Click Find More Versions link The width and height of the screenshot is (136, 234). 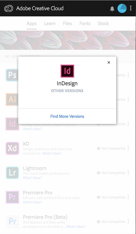click(67, 116)
